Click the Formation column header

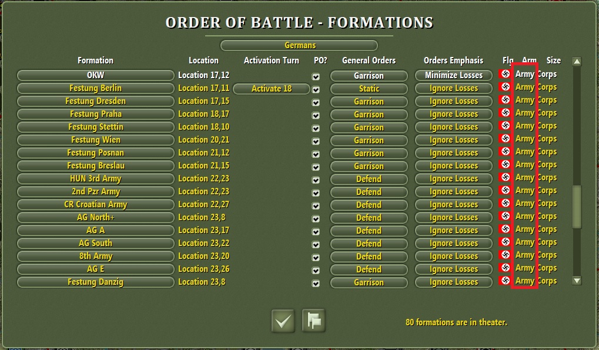coord(95,60)
